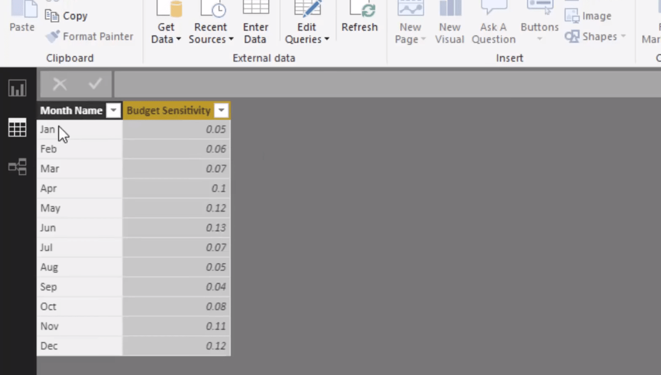Insert a New Visual
The height and width of the screenshot is (375, 661).
click(x=450, y=22)
